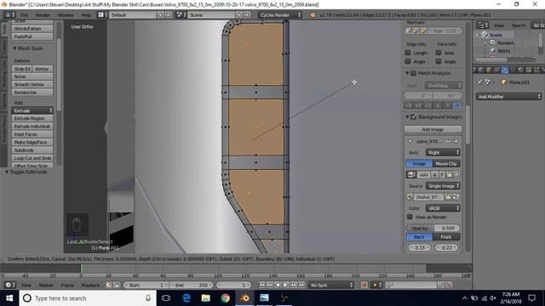545x306 pixels.
Task: Click the Subdivide button
Action: [32, 150]
